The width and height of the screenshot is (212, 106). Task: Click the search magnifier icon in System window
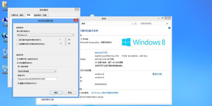[167, 24]
